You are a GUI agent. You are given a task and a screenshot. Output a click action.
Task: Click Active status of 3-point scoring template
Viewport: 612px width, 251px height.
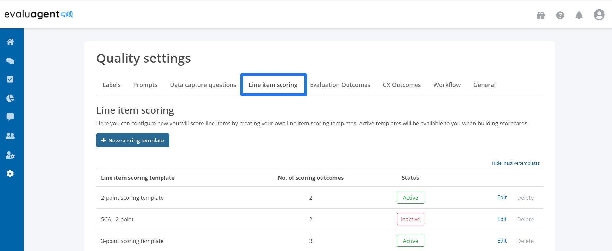coord(410,241)
